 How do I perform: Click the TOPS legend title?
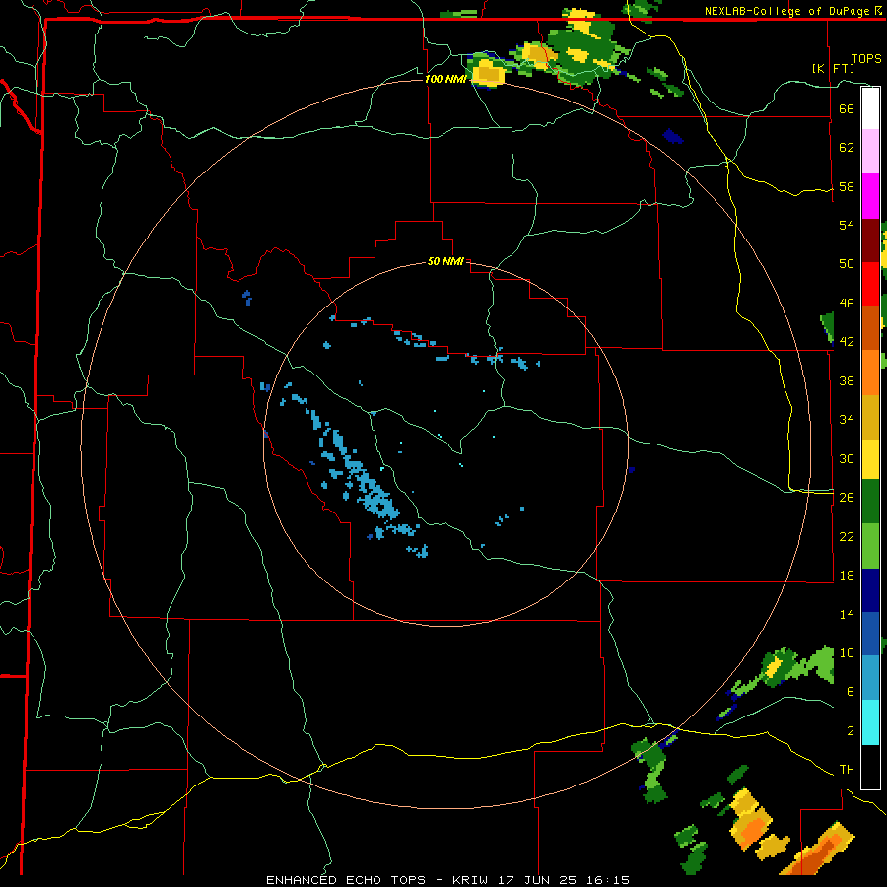point(866,58)
